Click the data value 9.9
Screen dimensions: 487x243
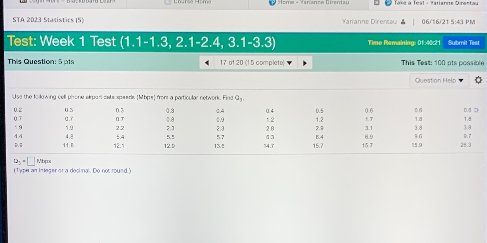pyautogui.click(x=18, y=145)
